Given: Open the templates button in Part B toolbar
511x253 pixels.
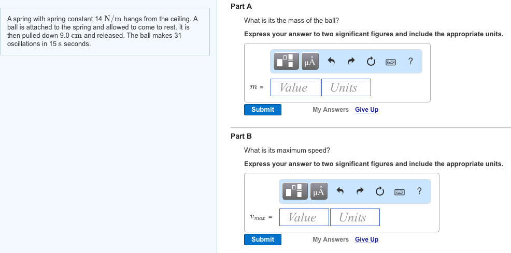Looking at the screenshot, I should coord(294,191).
